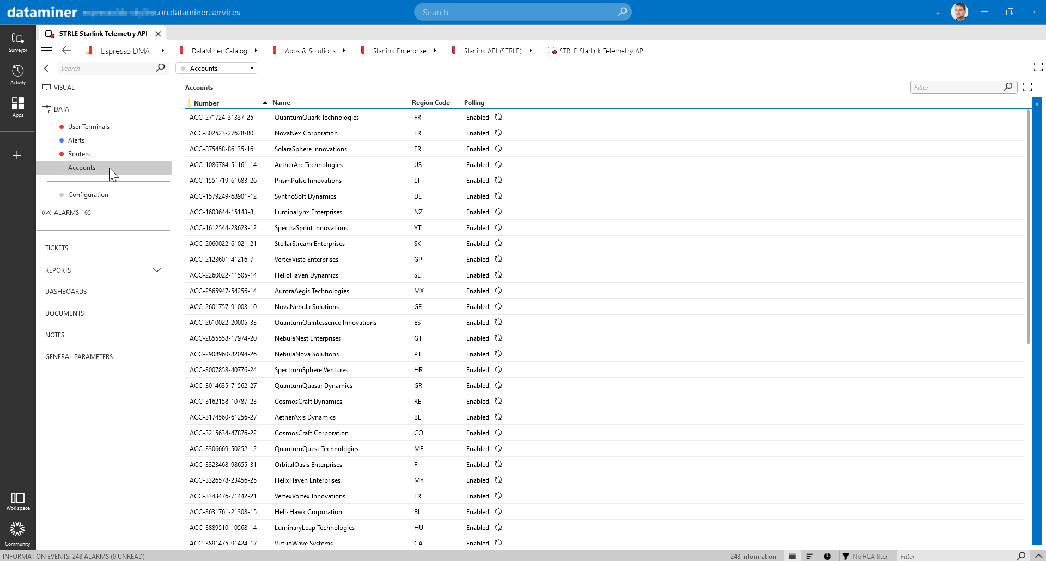Click the Accounts table Filter field
The image size is (1046, 561).
pyautogui.click(x=963, y=87)
